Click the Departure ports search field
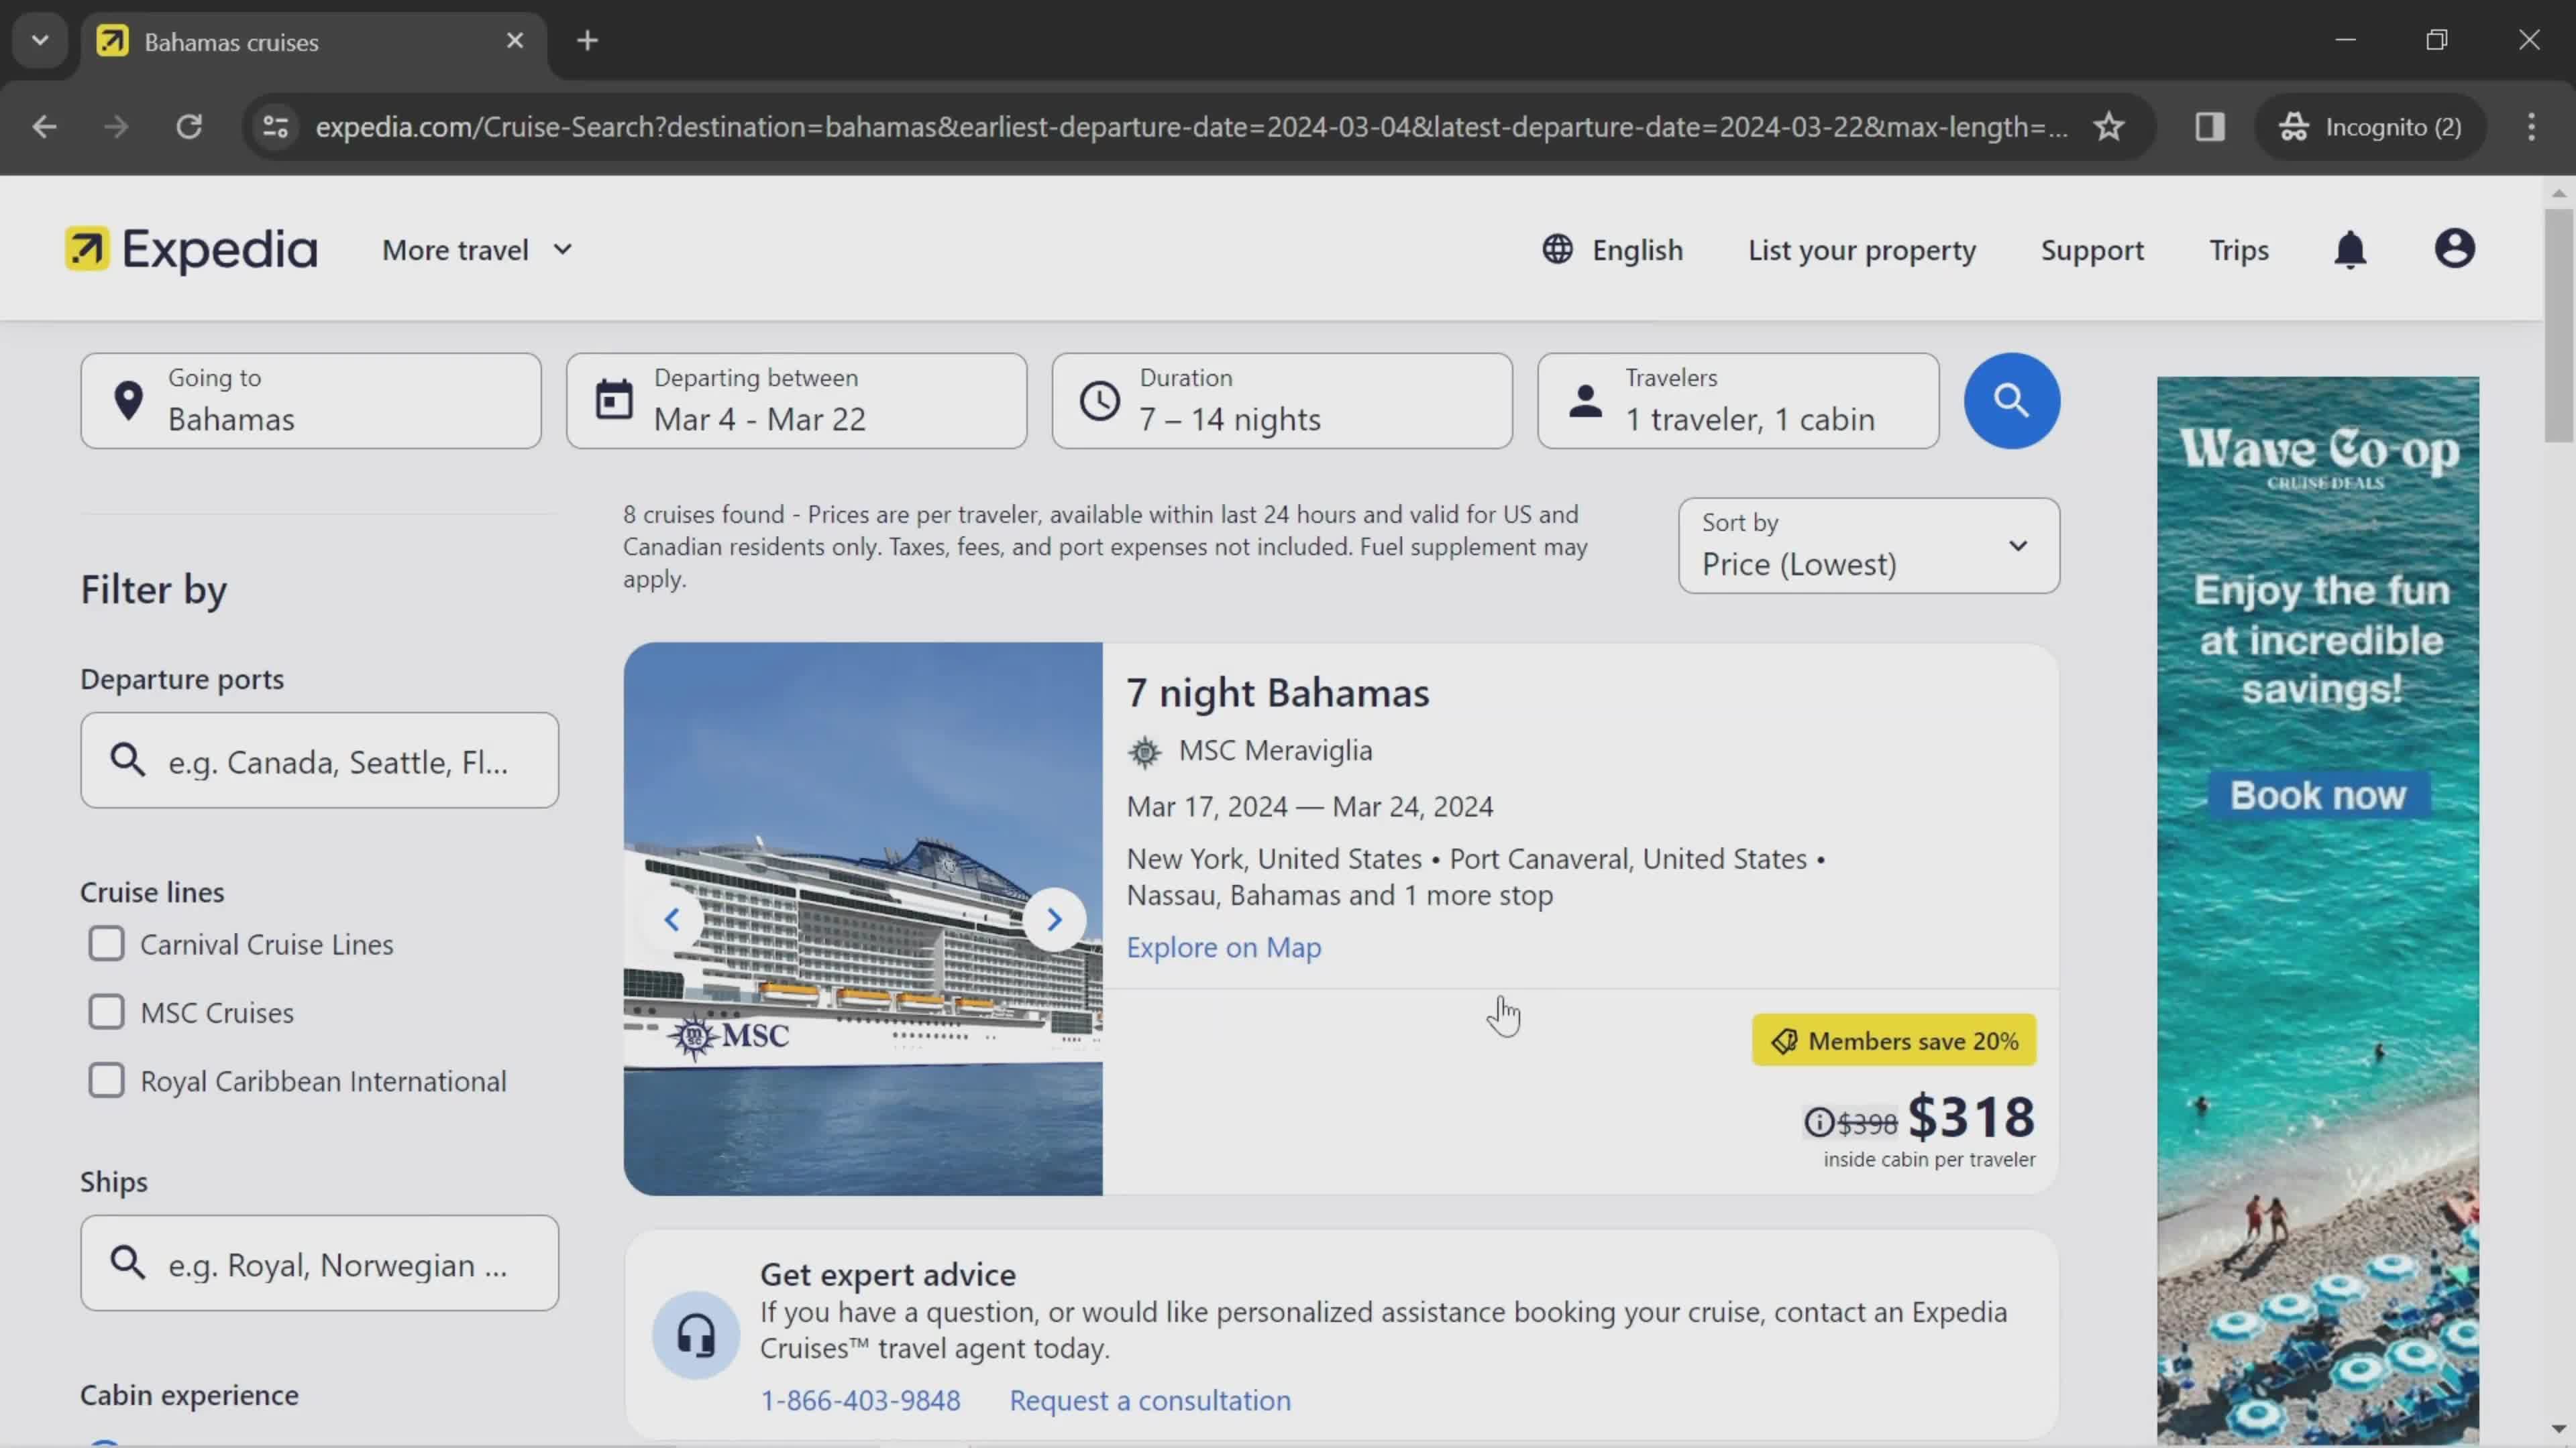The height and width of the screenshot is (1448, 2576). pyautogui.click(x=320, y=760)
